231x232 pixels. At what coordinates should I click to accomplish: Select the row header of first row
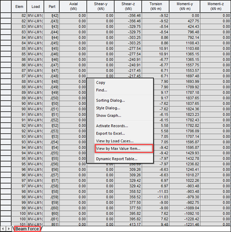pyautogui.click(x=6, y=16)
